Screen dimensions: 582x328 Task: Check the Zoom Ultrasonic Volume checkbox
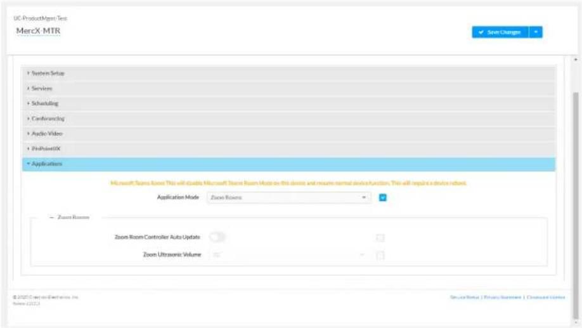tap(380, 255)
